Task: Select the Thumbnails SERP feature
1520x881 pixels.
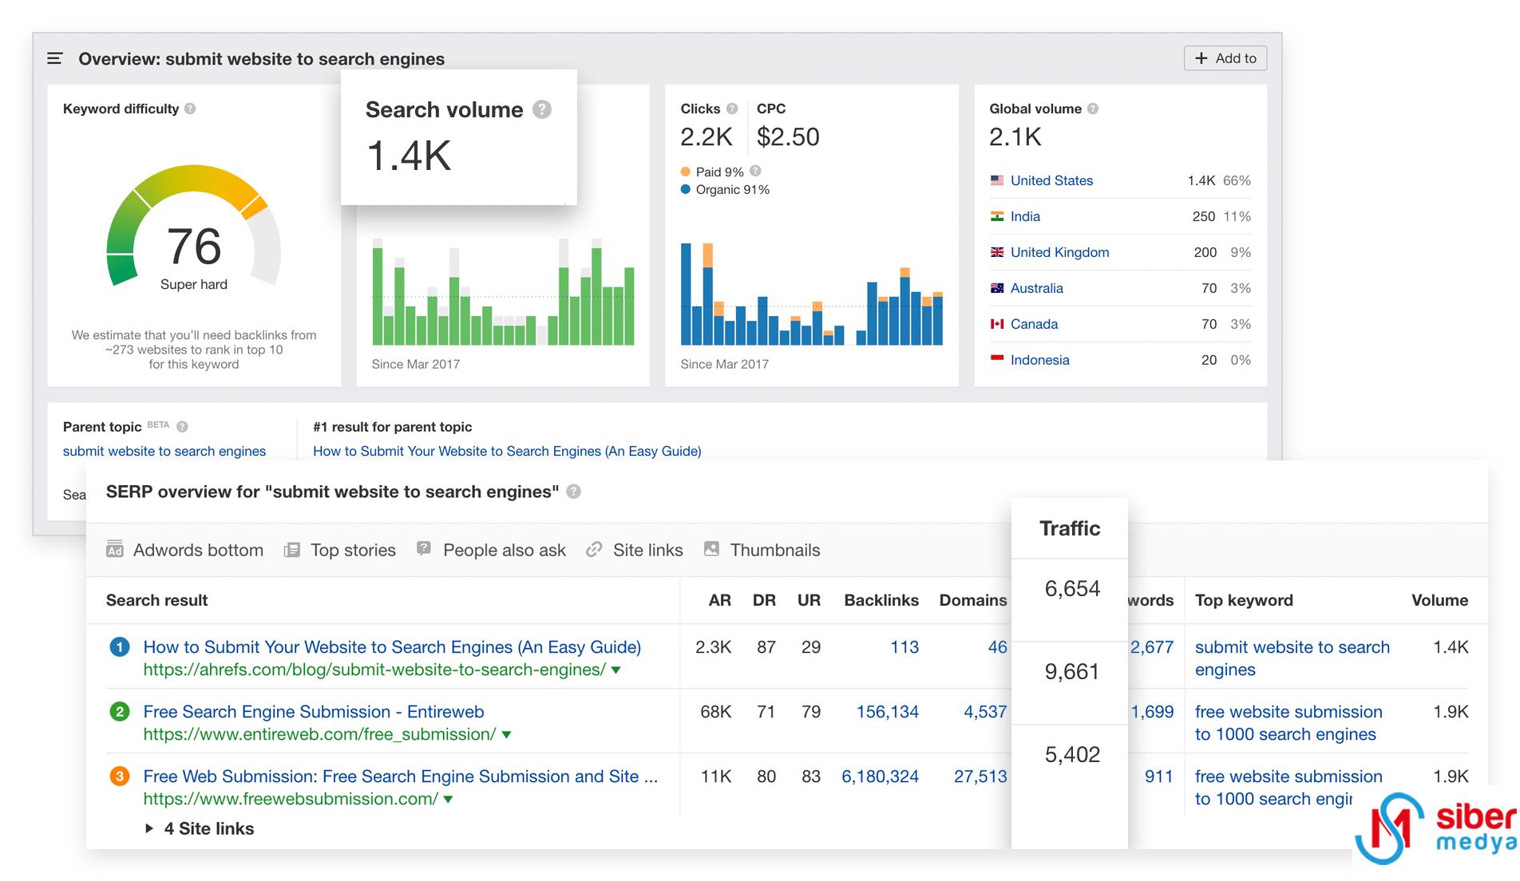Action: coord(762,550)
